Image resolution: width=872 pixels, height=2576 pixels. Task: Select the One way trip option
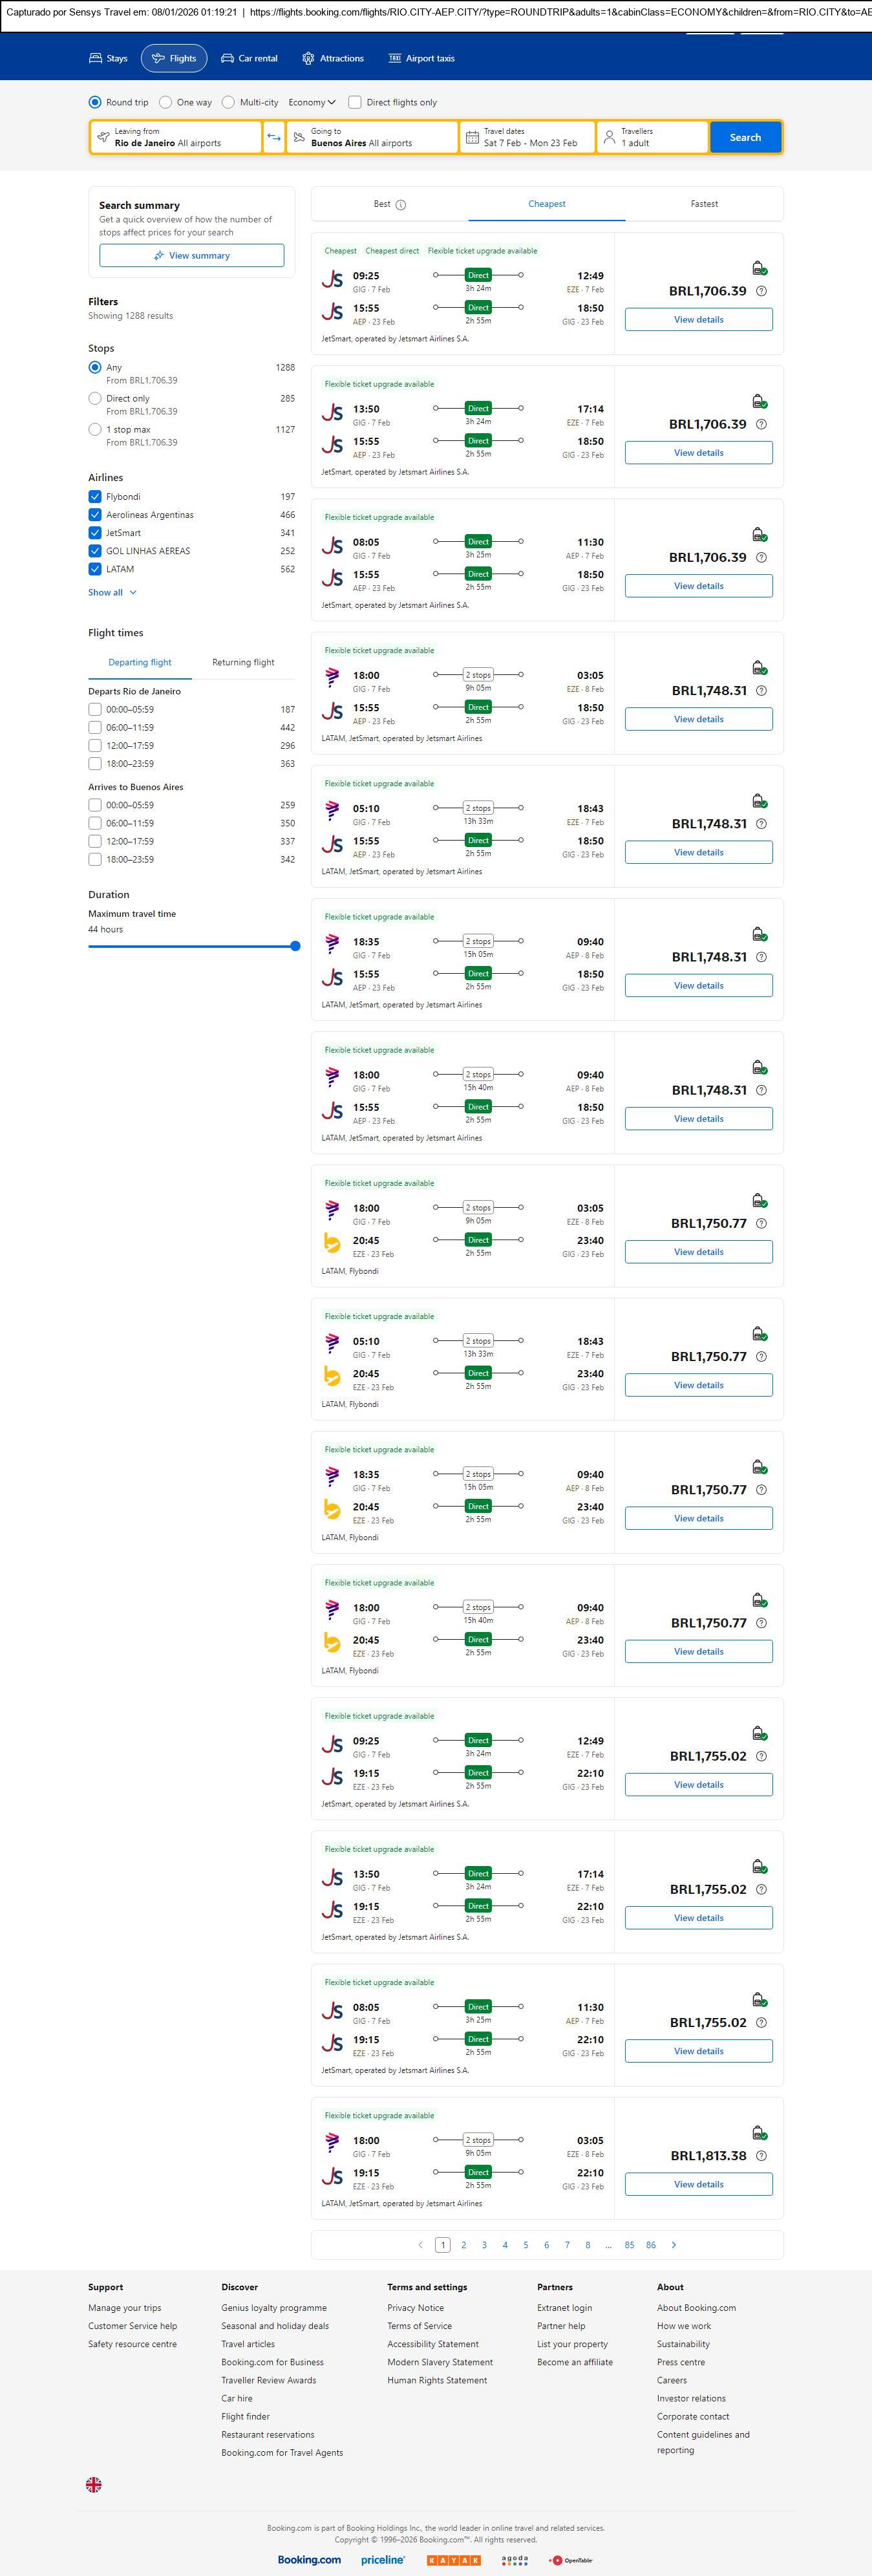click(166, 102)
